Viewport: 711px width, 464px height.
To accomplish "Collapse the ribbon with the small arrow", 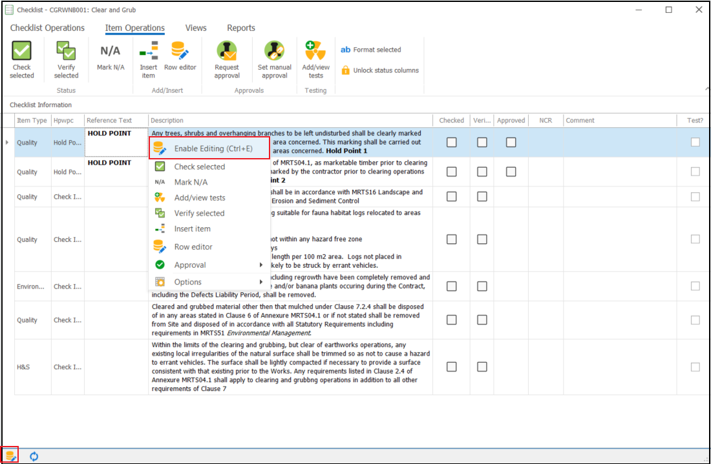I will point(706,88).
